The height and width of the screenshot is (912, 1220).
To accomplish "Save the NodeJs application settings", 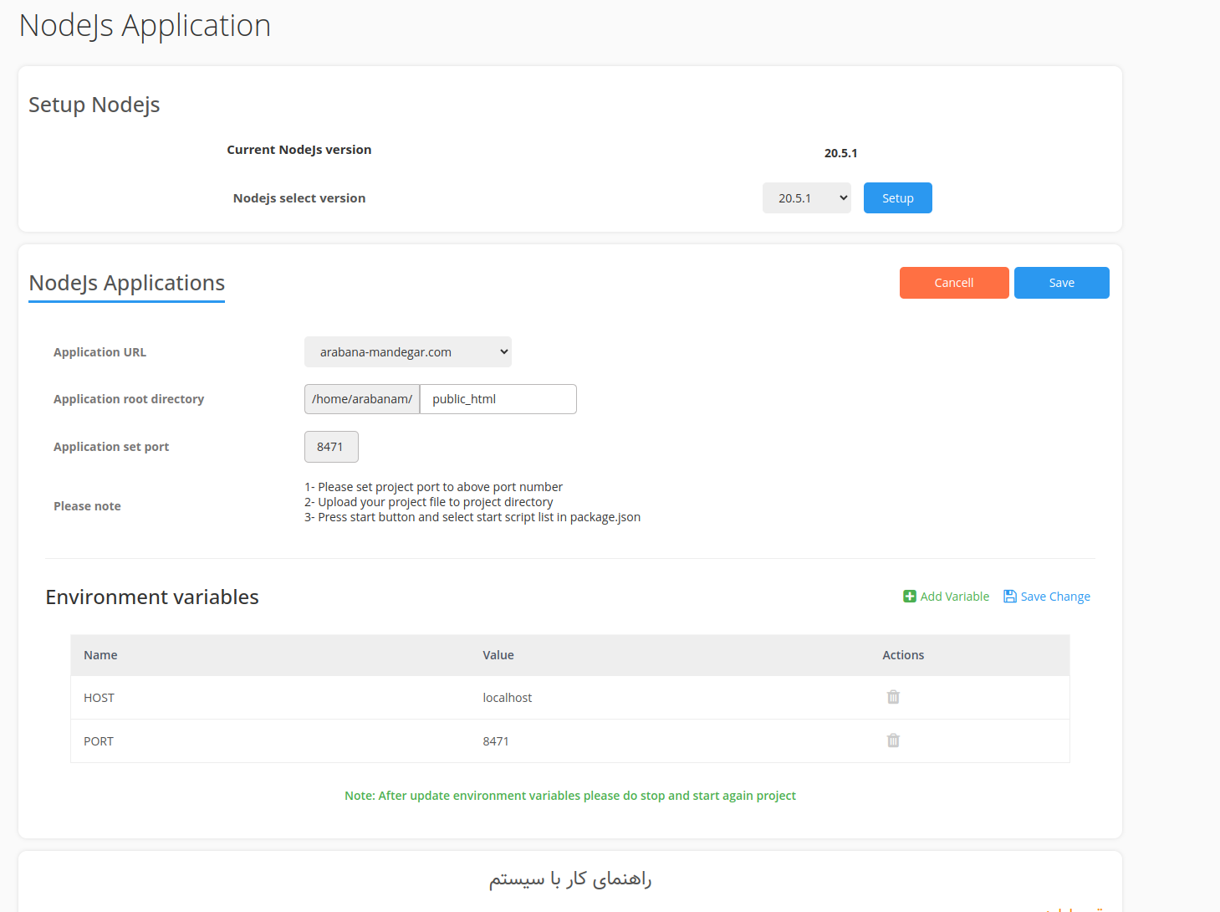I will click(1061, 283).
